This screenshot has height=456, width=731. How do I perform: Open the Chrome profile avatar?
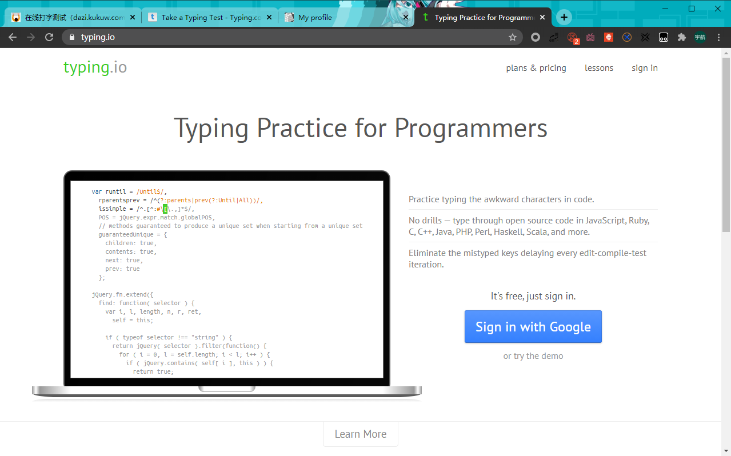(x=700, y=37)
